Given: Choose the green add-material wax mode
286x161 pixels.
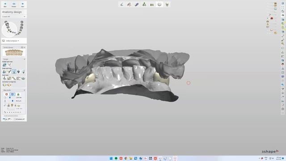Looking at the screenshot, I should [18, 94].
